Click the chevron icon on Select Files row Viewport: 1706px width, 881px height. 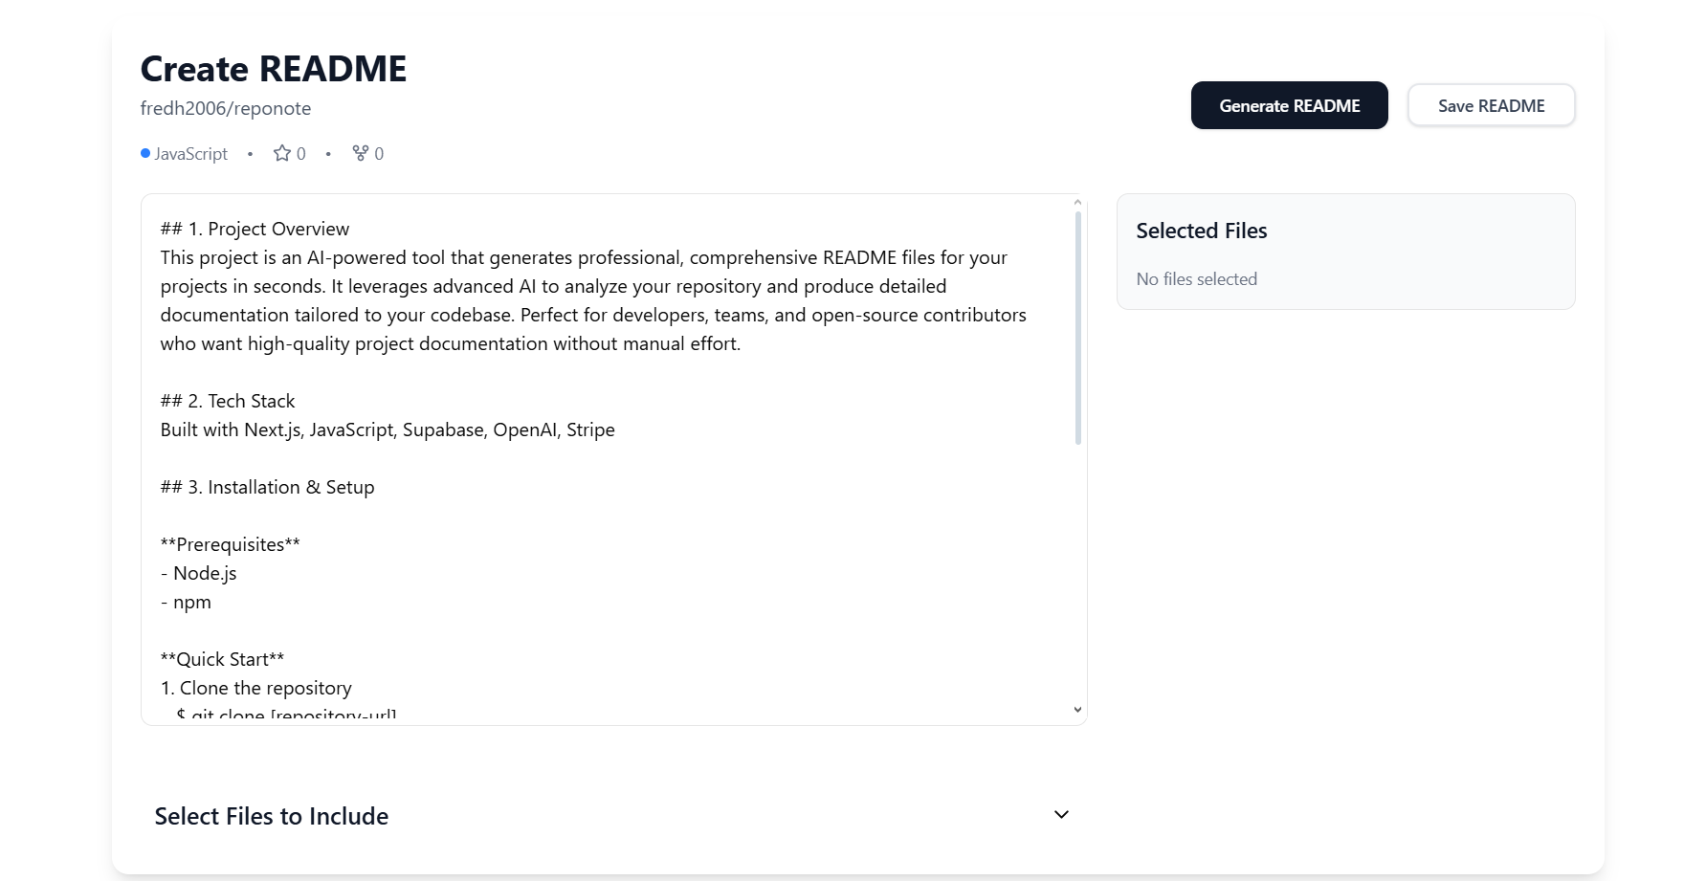click(1061, 815)
